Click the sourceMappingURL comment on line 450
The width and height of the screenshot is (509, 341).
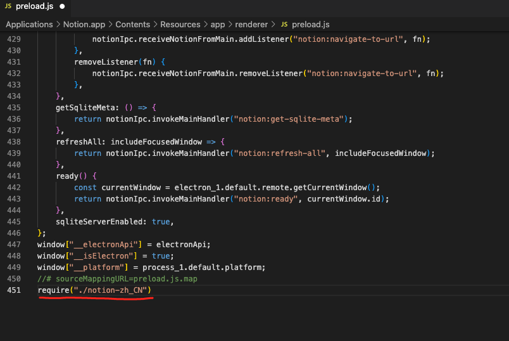[x=117, y=279]
